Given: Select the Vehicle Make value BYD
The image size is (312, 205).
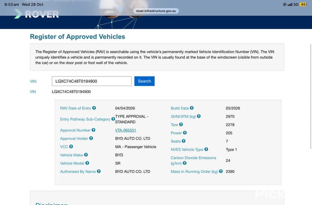Looking at the screenshot, I should coord(119,155).
